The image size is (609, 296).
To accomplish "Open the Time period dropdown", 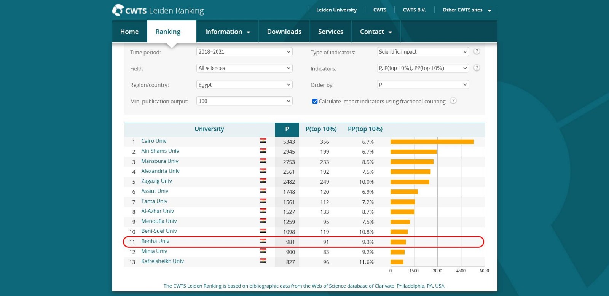I will (244, 52).
